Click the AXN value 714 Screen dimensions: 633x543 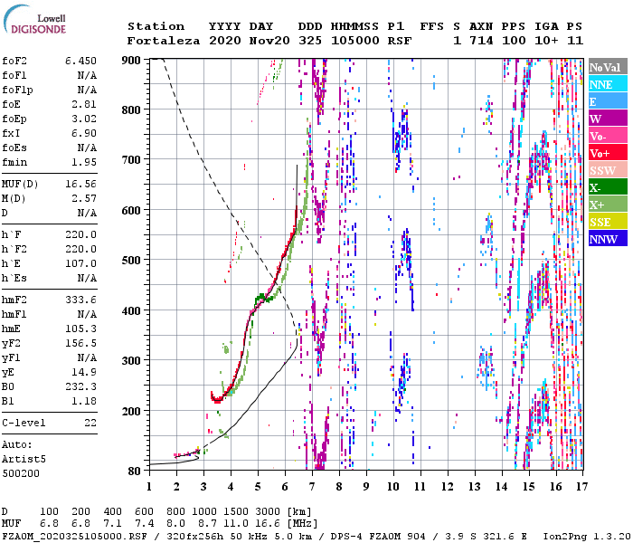point(481,41)
